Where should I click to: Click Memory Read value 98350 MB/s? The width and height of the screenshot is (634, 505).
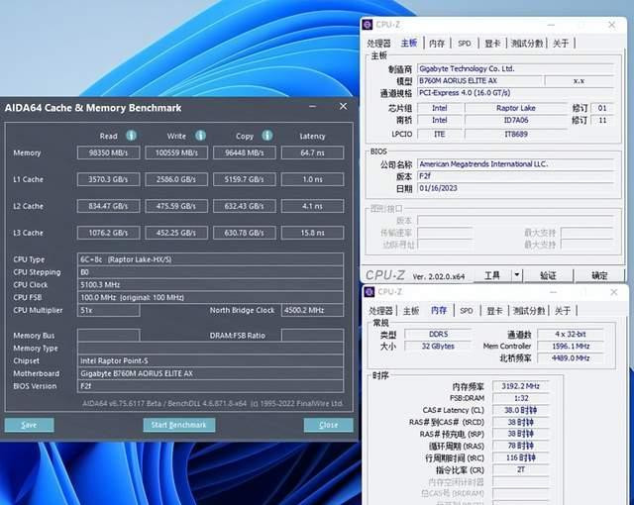coord(108,152)
